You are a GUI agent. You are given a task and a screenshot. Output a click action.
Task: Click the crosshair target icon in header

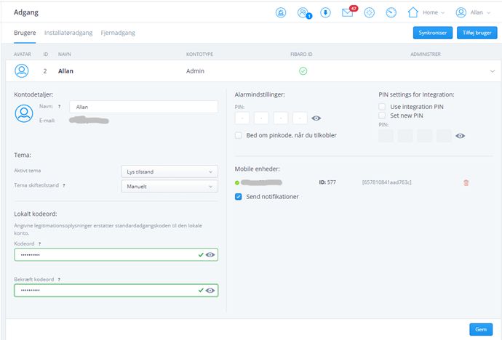370,12
